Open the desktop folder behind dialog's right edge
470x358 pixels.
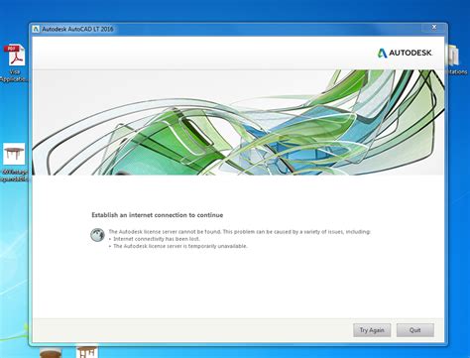click(x=455, y=57)
